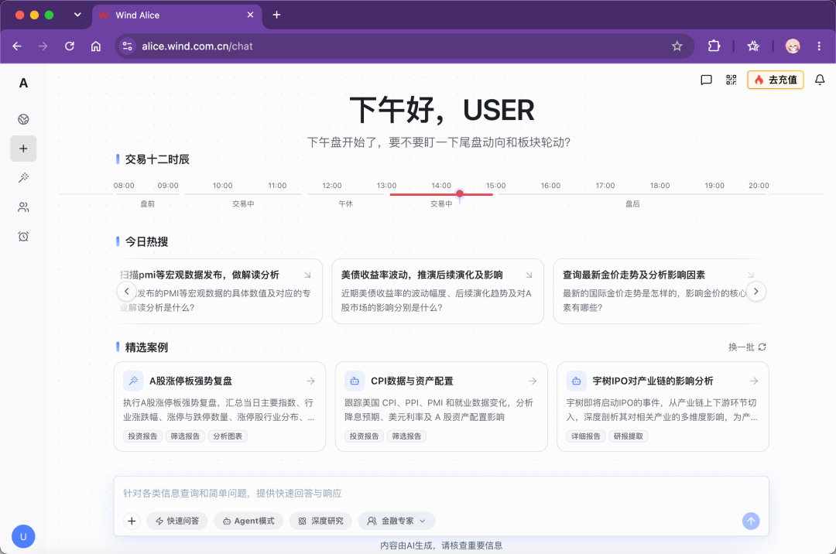Select hot search 扫描pmi等宏观数据发布 card
Viewport: 836px width, 554px height.
[x=218, y=292]
